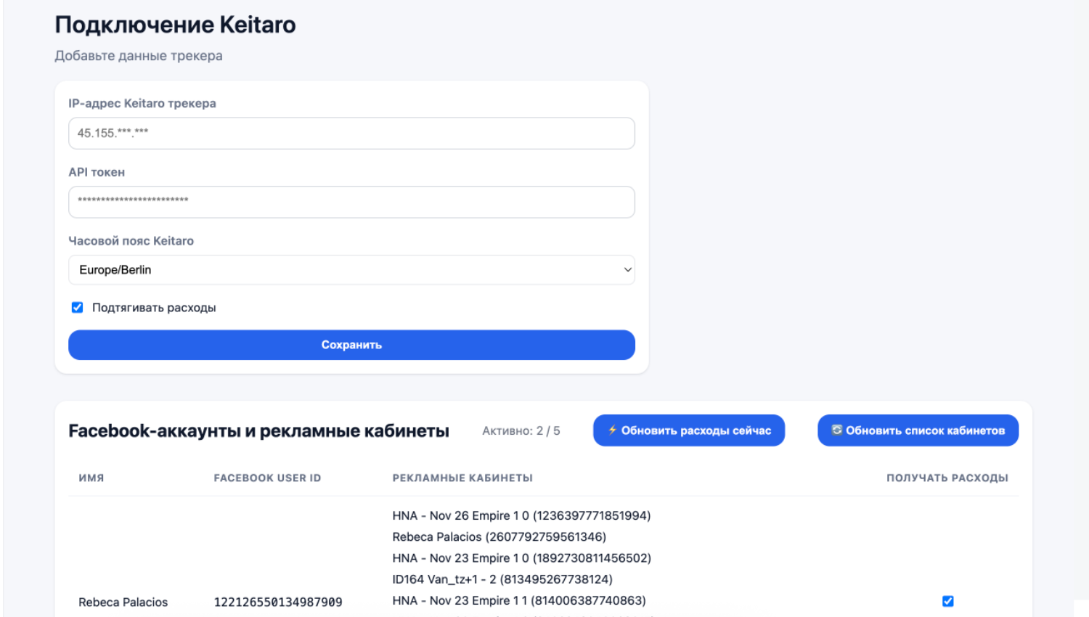This screenshot has height=617, width=1089.
Task: Click the Facebook user ID 122126550134987909
Action: [278, 602]
